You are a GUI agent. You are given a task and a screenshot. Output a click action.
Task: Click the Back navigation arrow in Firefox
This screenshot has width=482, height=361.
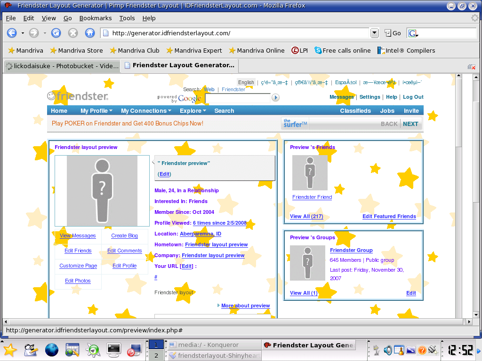11,33
